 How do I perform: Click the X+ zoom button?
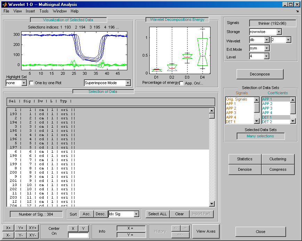8,228
